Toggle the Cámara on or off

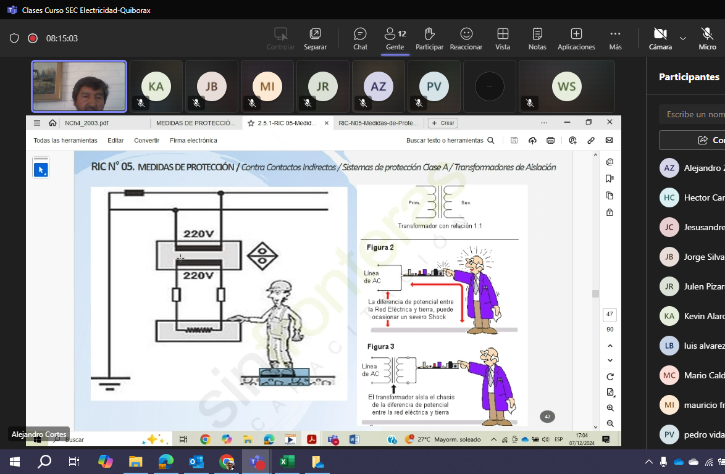click(660, 38)
